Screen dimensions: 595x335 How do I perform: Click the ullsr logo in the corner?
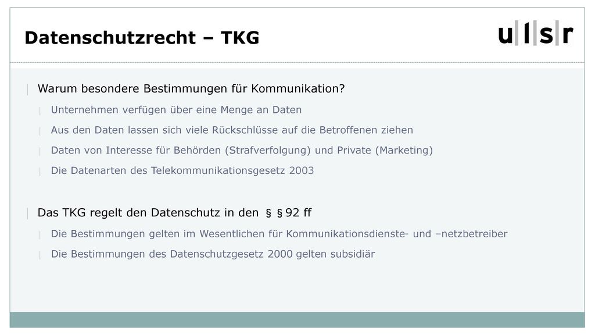(535, 33)
